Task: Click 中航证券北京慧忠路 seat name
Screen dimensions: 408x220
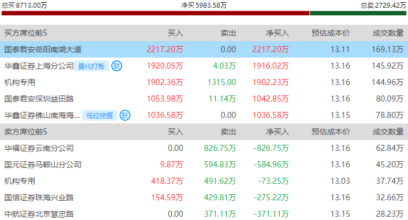Action: 39,214
